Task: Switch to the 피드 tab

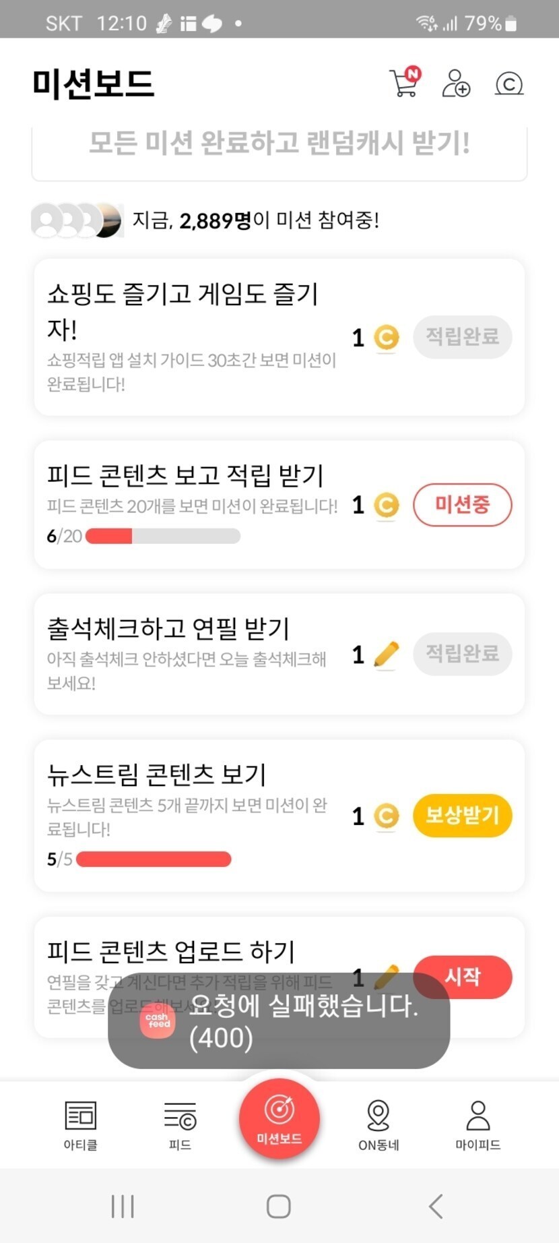Action: coord(180,1125)
